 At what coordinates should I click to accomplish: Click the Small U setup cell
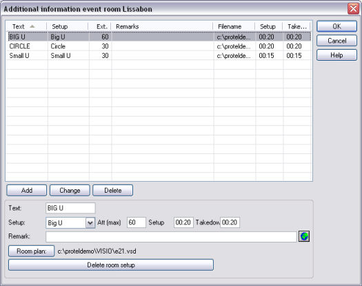pyautogui.click(x=61, y=55)
